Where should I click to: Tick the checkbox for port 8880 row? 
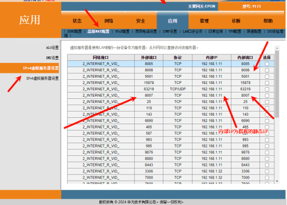coord(267,159)
